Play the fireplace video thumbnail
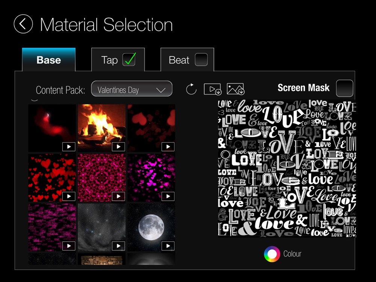 (x=118, y=147)
